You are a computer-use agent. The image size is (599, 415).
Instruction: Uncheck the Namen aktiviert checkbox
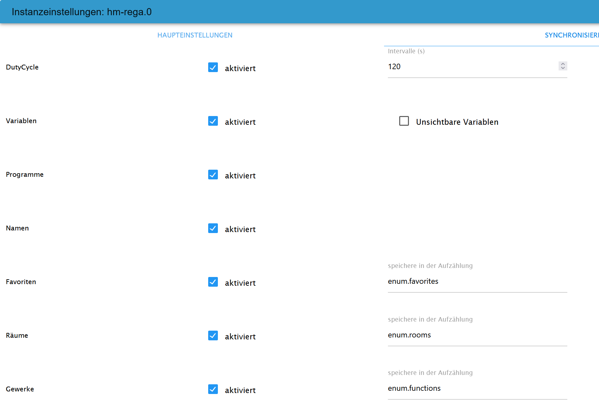click(213, 228)
